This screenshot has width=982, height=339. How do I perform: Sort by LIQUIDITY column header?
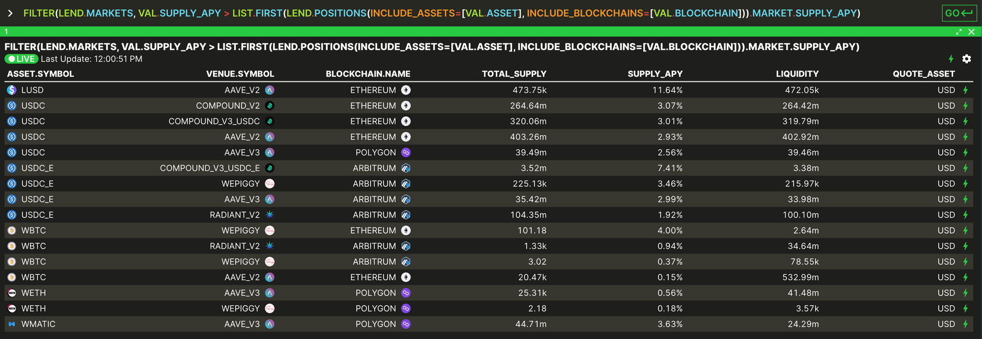pos(797,74)
